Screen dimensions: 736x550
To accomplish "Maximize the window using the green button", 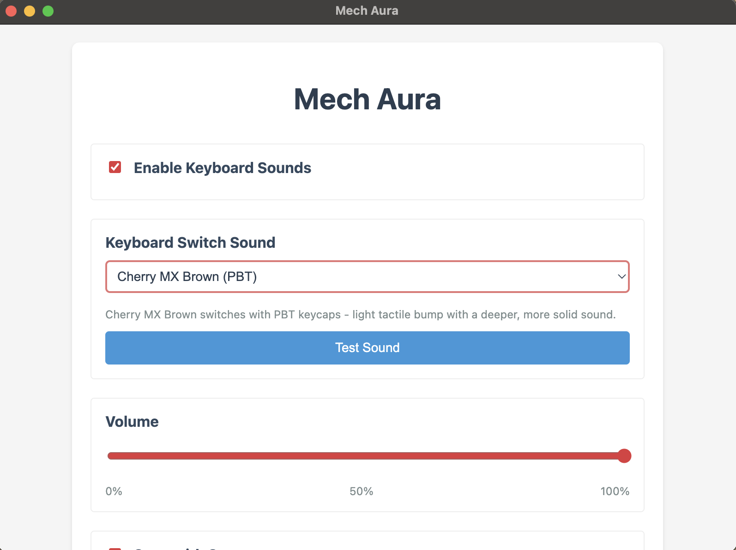I will 48,11.
